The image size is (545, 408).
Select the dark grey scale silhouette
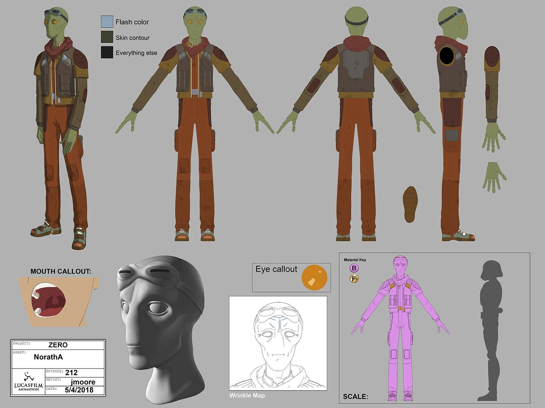(490, 330)
